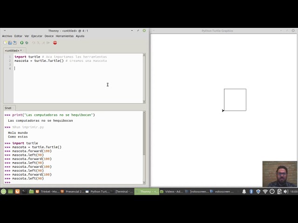298x223 pixels.
Task: Switch to [vokoscreen taskbar window
Action: pyautogui.click(x=196, y=191)
